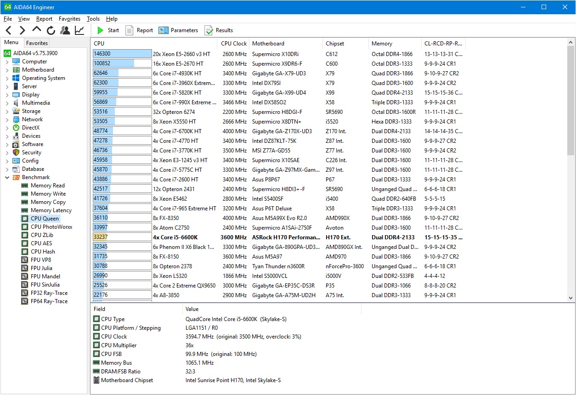Expand the Server tree node
The width and height of the screenshot is (576, 395).
coord(7,86)
